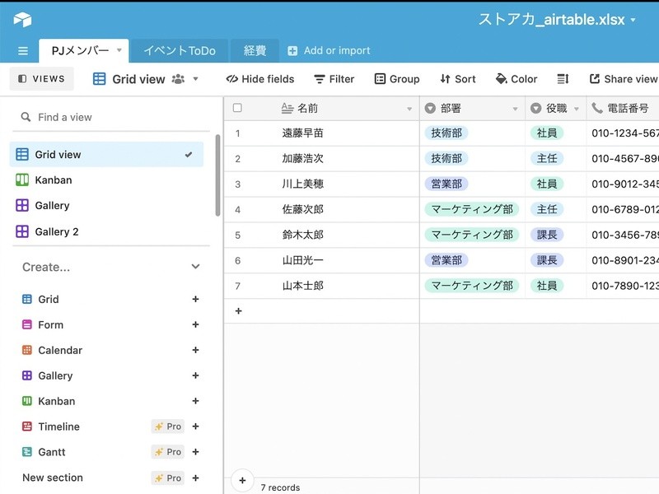Click the row height icon in toolbar
The height and width of the screenshot is (494, 659).
tap(563, 79)
